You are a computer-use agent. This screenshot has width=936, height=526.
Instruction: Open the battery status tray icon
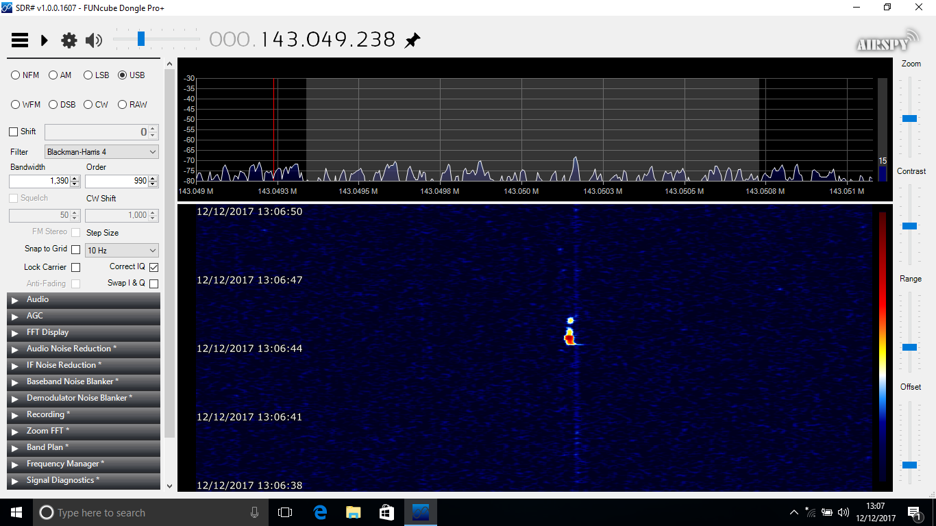[x=827, y=512]
